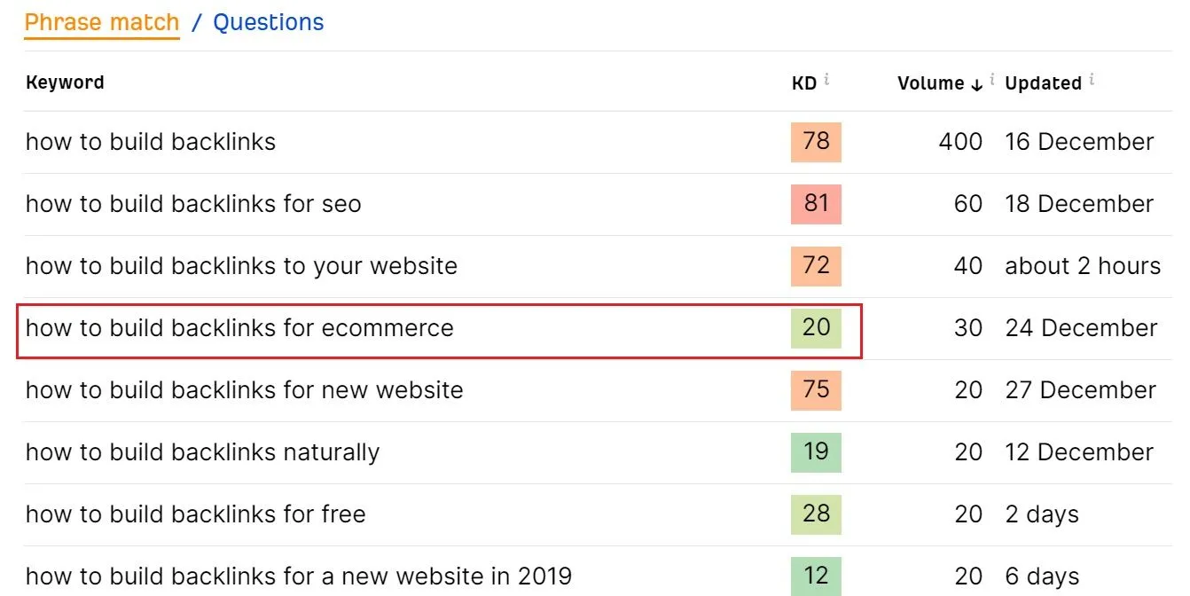Open keyword 'how to build backlinks'

151,142
